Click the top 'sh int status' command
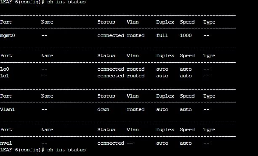258x156 pixels. point(66,2)
